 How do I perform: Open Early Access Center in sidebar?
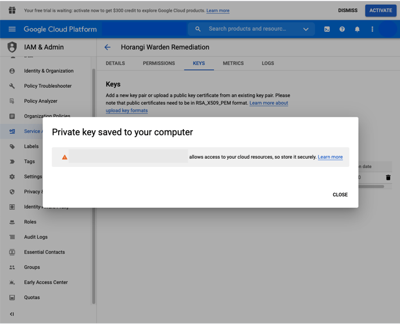(x=46, y=282)
